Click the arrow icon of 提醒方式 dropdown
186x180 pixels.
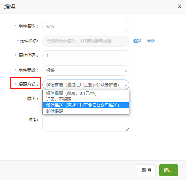(126, 85)
